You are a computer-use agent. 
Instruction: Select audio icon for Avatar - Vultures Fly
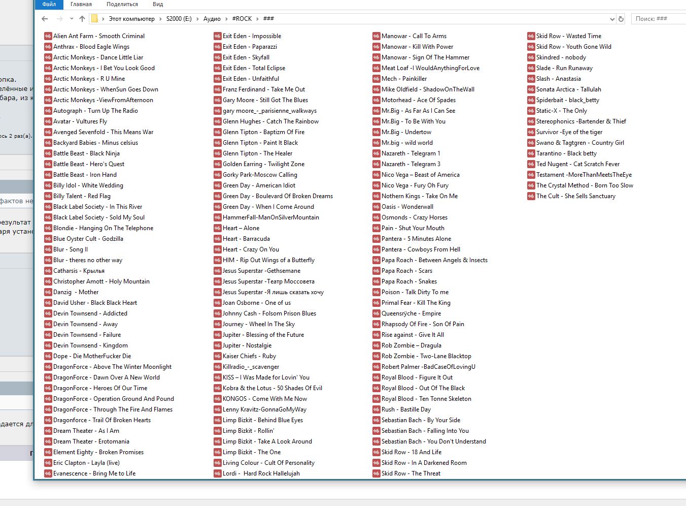click(48, 121)
